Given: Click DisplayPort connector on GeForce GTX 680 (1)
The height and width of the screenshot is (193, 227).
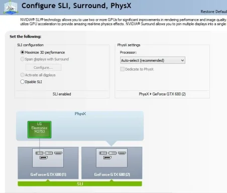Looking at the screenshot, I should 44,157.
